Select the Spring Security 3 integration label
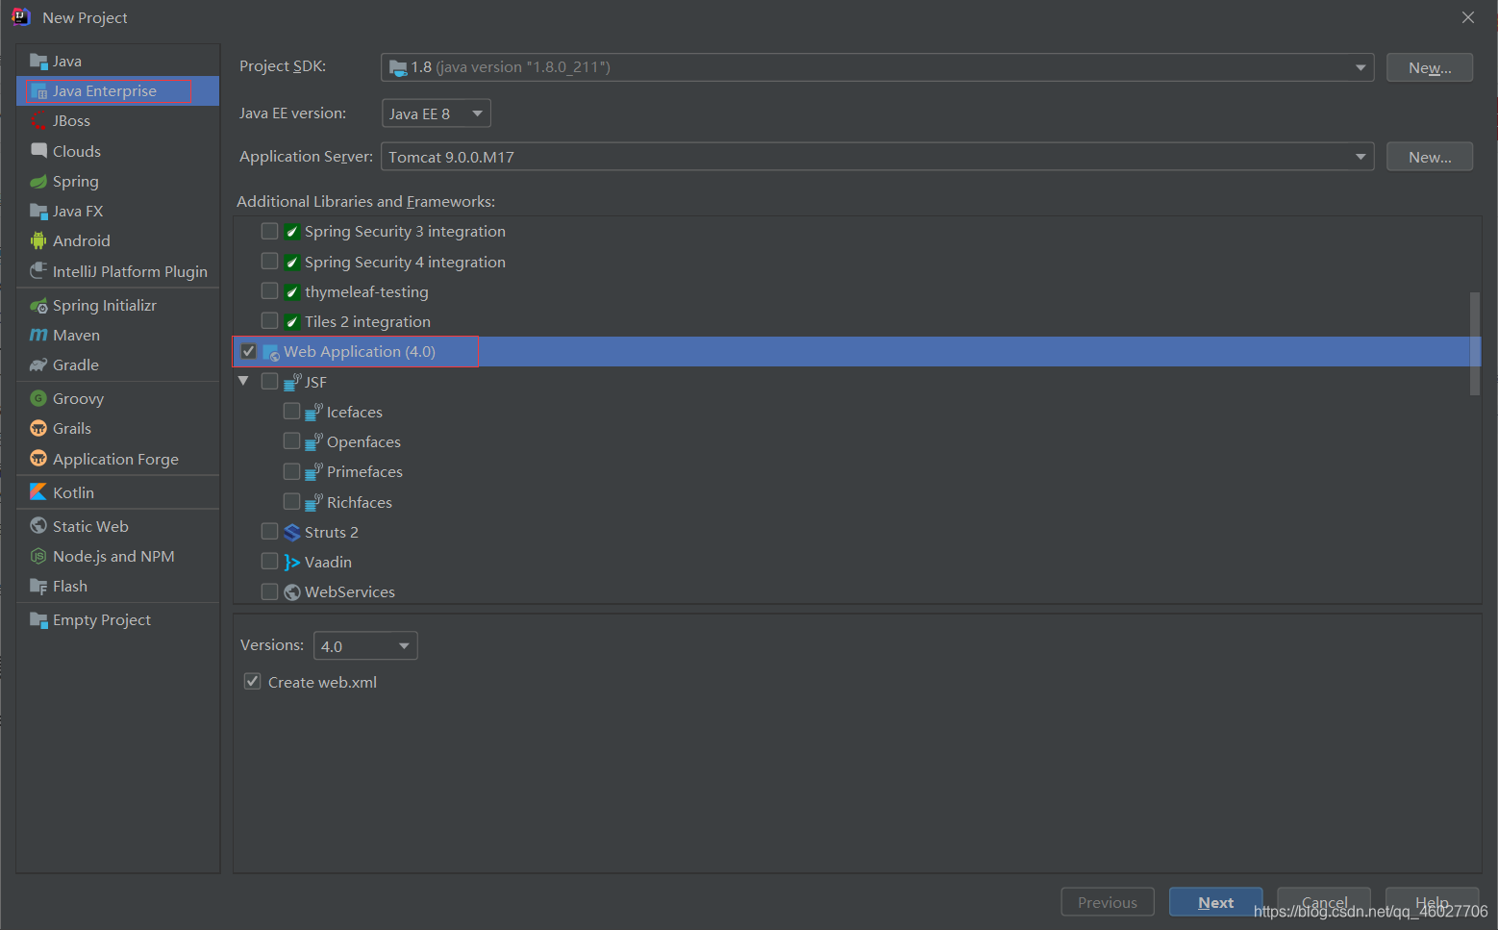The height and width of the screenshot is (930, 1498). (x=405, y=232)
